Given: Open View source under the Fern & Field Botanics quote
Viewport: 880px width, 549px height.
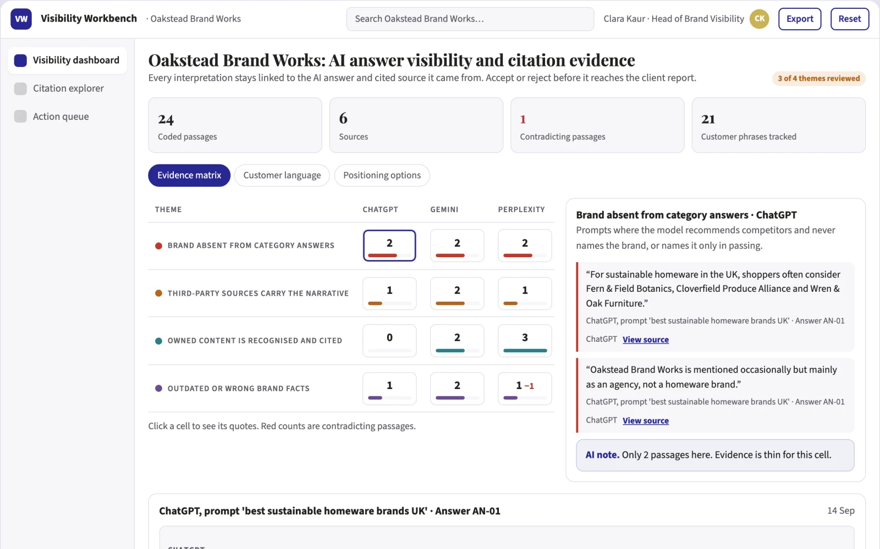Looking at the screenshot, I should click(646, 340).
